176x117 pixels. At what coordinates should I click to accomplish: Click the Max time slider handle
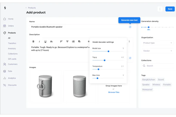97,78
